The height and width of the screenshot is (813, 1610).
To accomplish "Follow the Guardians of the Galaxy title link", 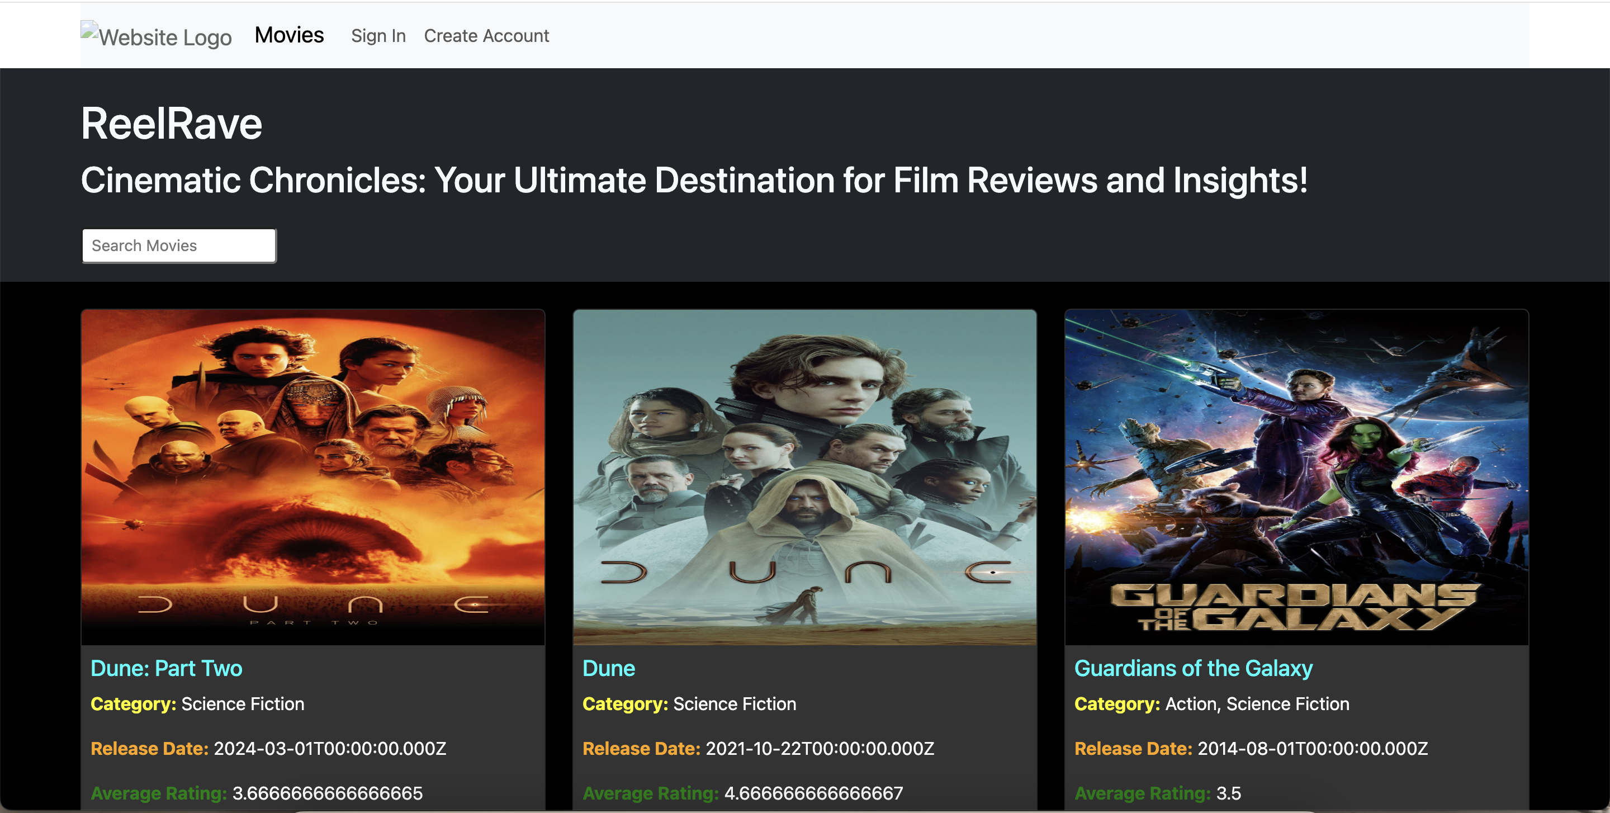I will pyautogui.click(x=1193, y=668).
